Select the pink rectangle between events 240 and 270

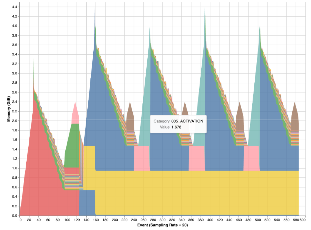coord(142,158)
